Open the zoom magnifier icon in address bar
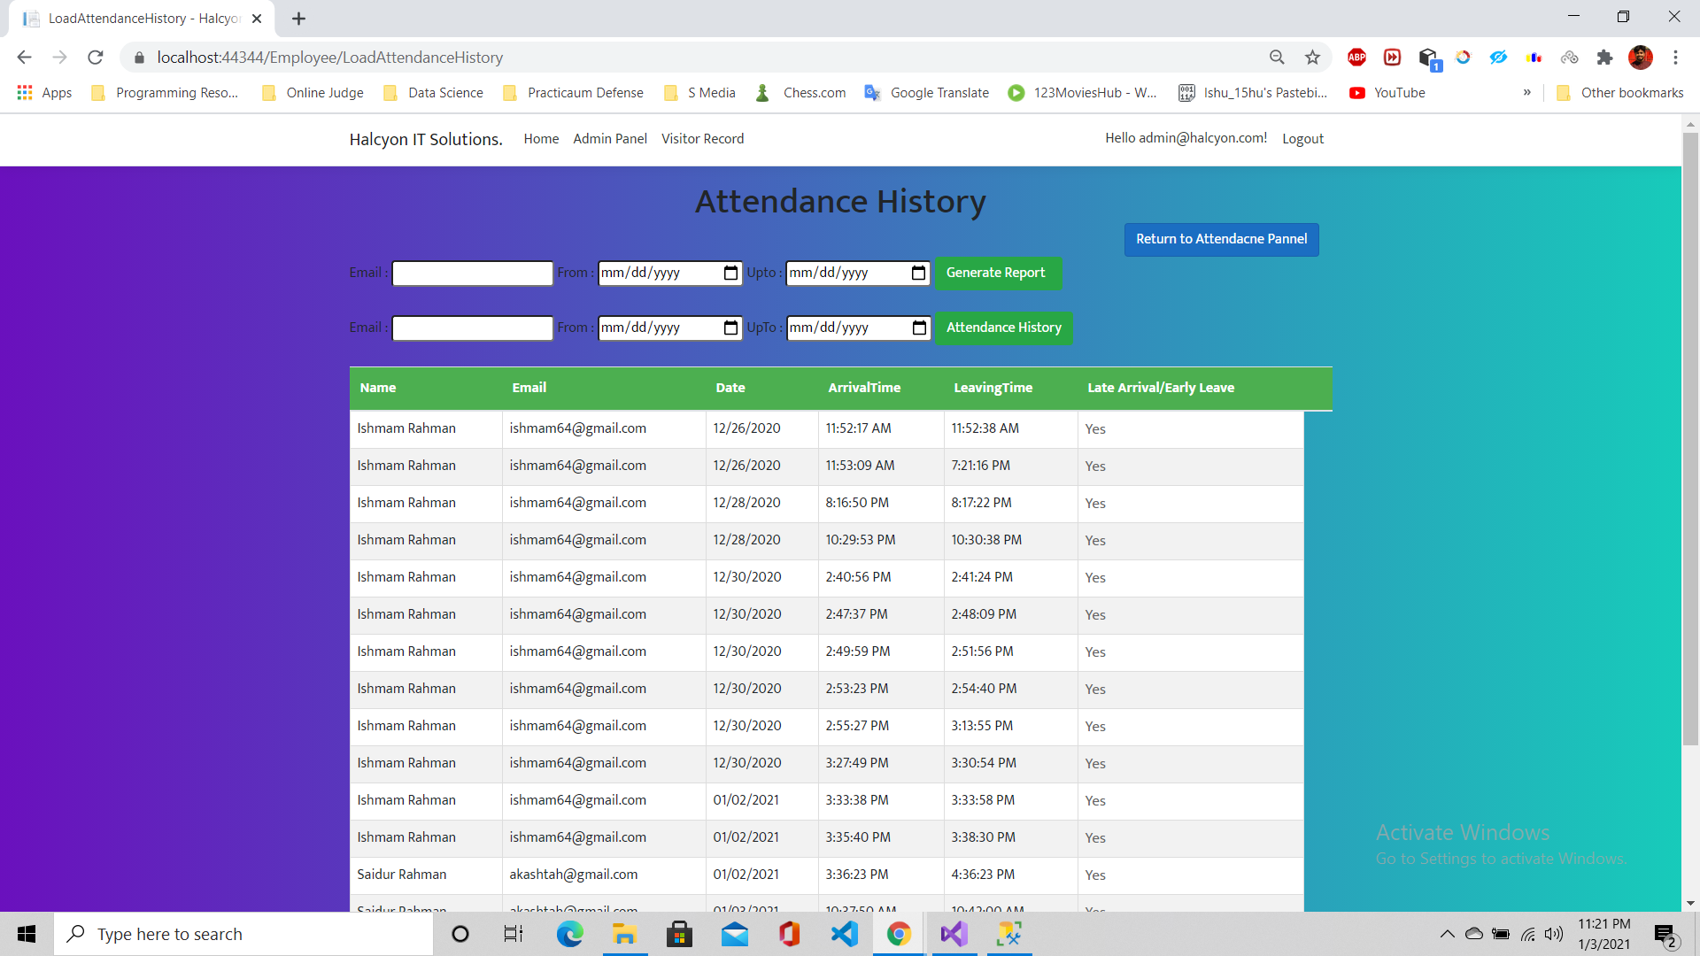 (1277, 58)
